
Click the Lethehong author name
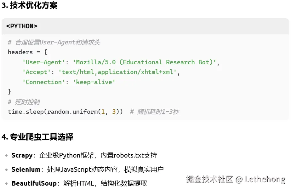point(265,179)
